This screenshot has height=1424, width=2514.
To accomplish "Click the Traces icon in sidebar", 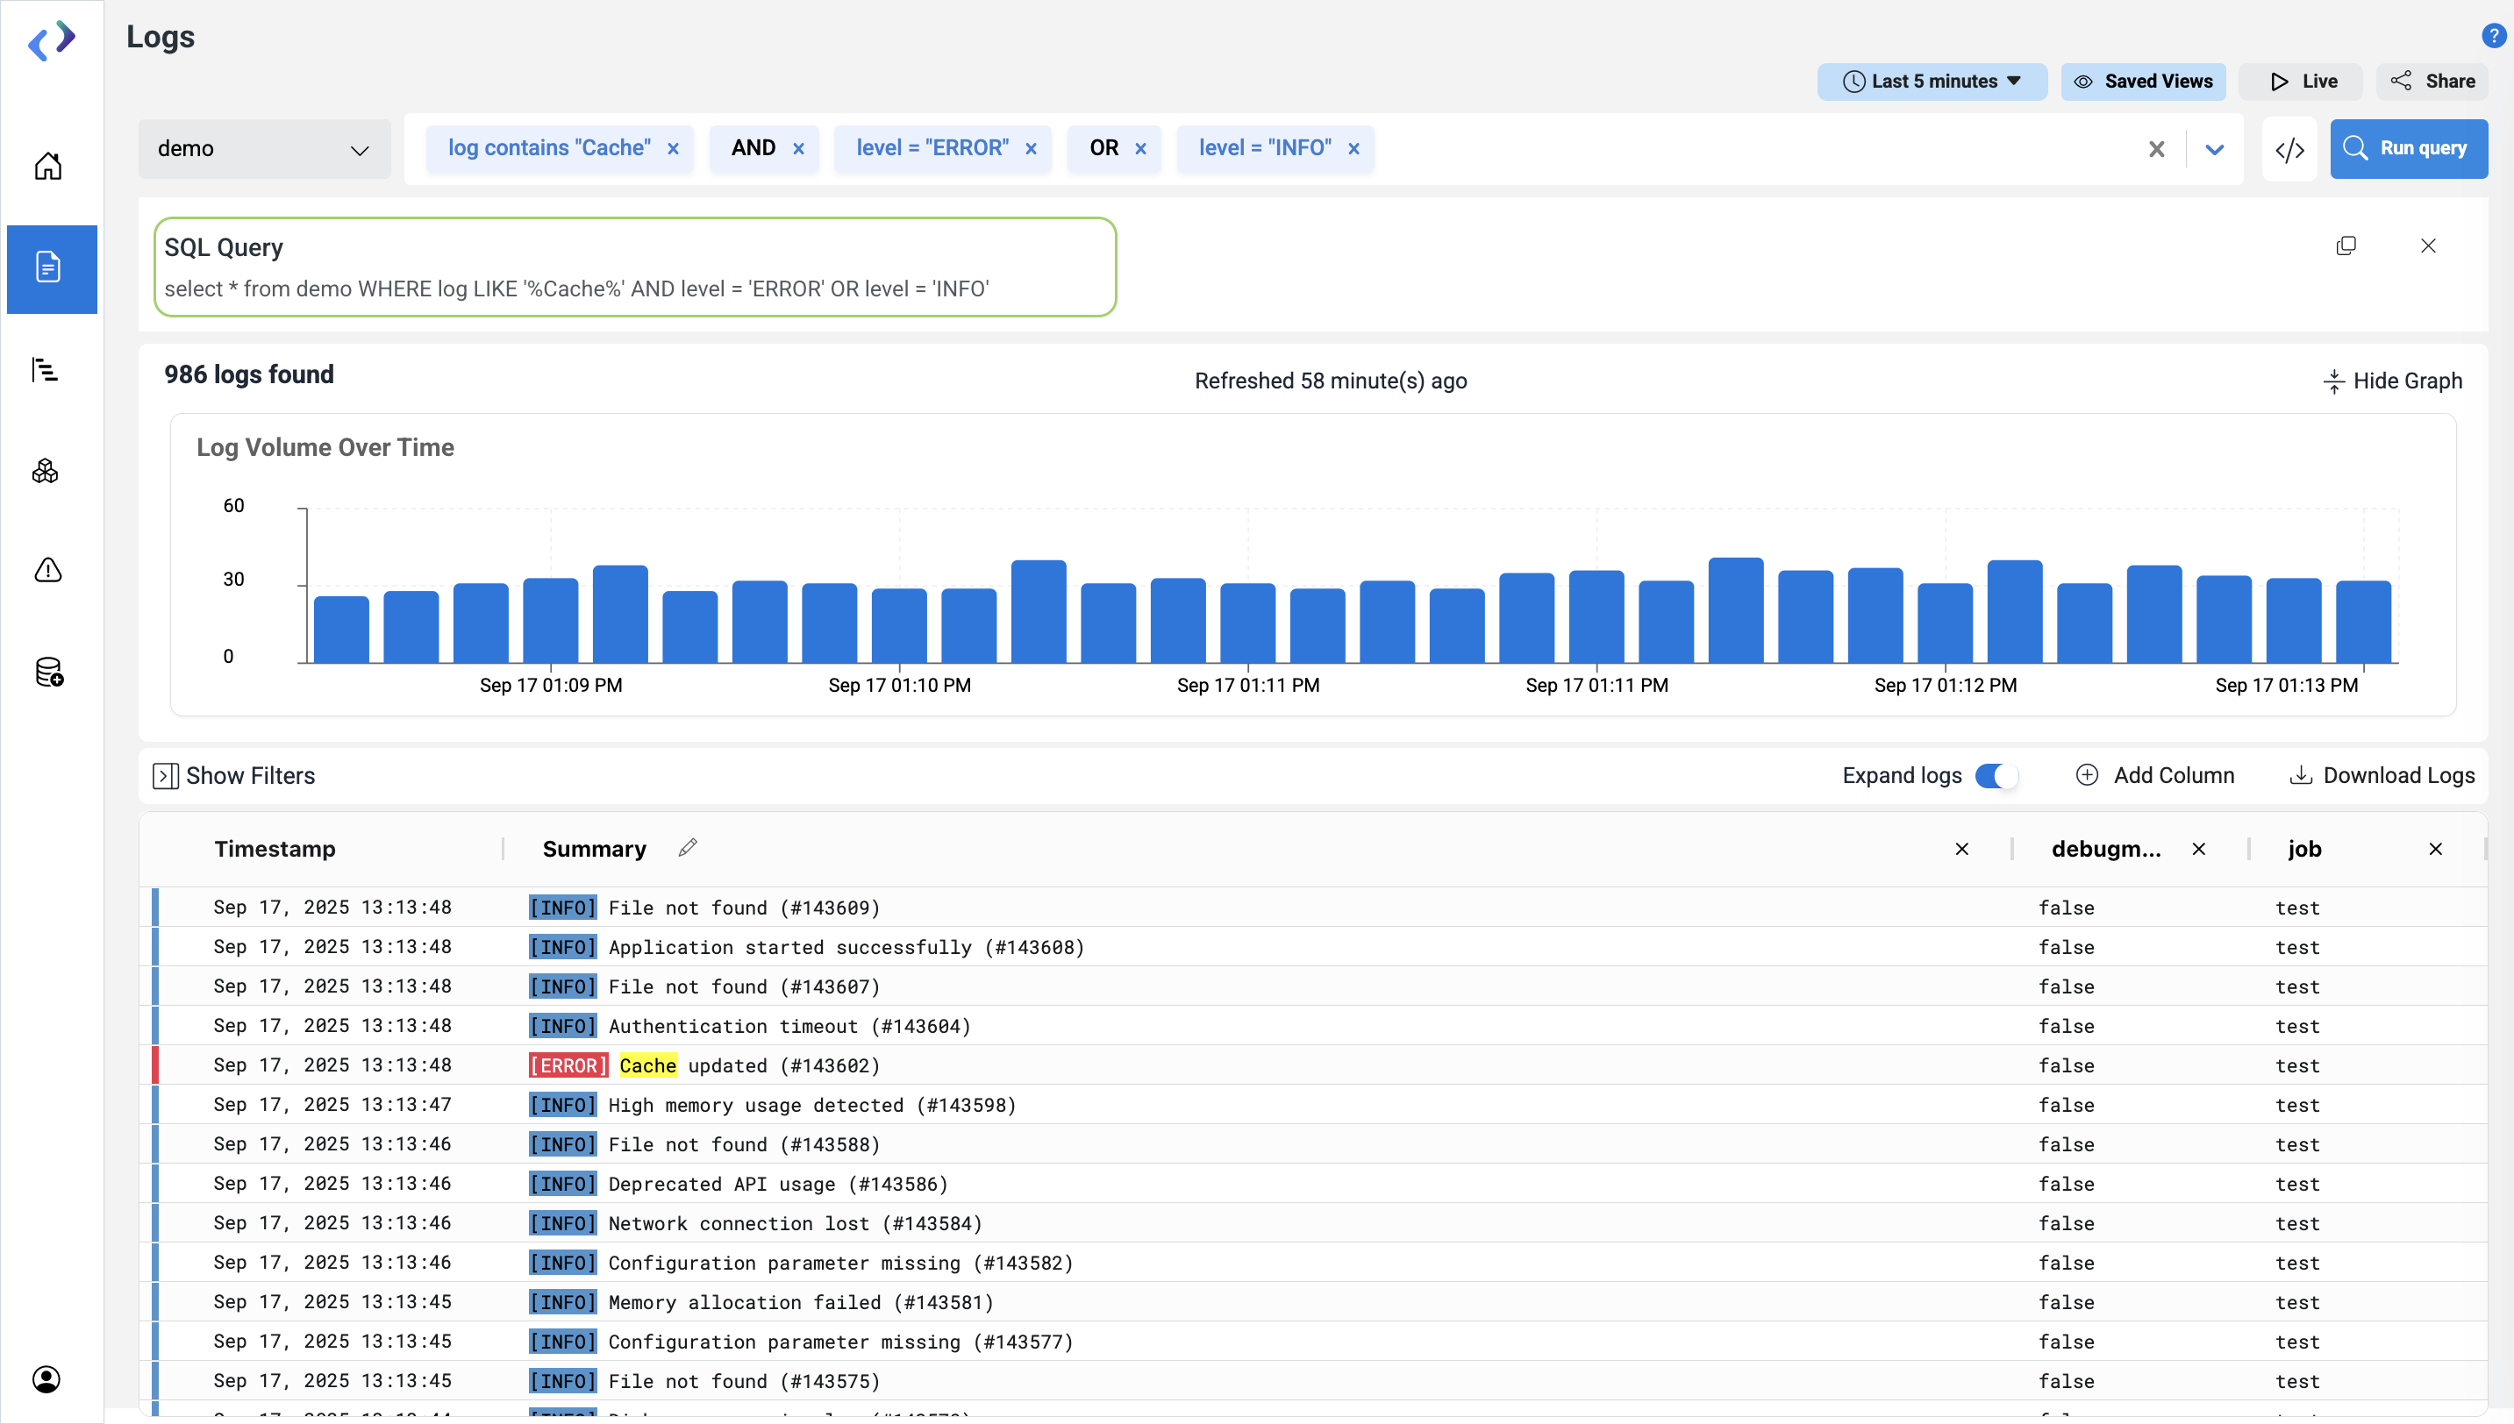I will (x=46, y=370).
